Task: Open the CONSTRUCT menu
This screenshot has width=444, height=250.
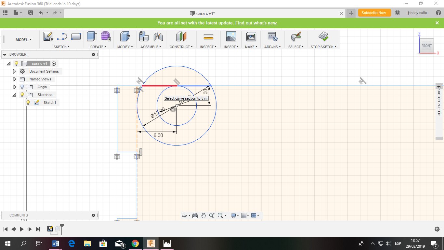Action: [181, 47]
